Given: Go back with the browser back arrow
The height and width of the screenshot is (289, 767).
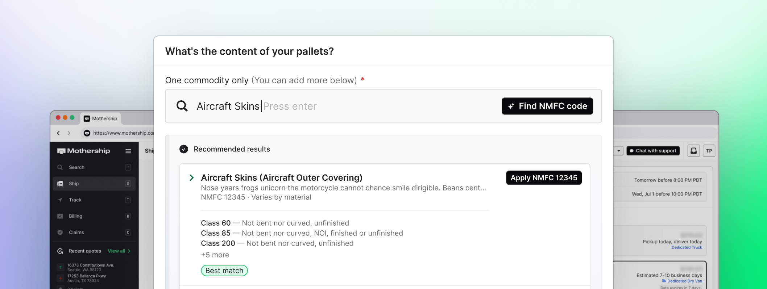Looking at the screenshot, I should [58, 133].
